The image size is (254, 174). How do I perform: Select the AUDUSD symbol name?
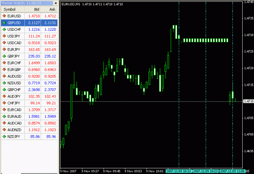(x=14, y=76)
